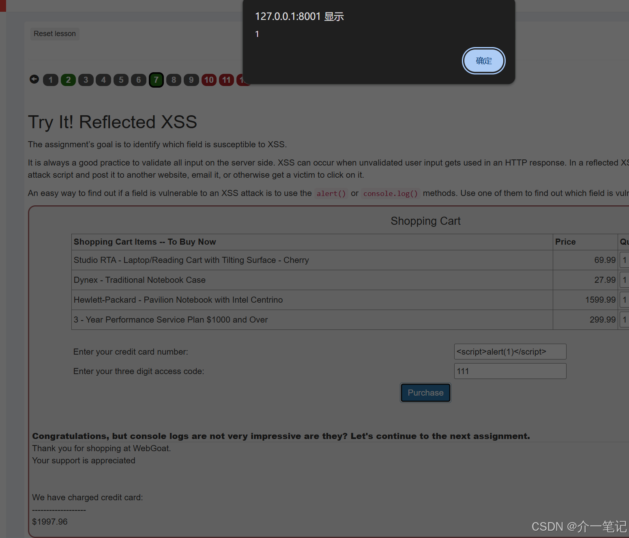The width and height of the screenshot is (629, 538).
Task: Click quantity field for Studio RTA row
Action: pyautogui.click(x=625, y=260)
